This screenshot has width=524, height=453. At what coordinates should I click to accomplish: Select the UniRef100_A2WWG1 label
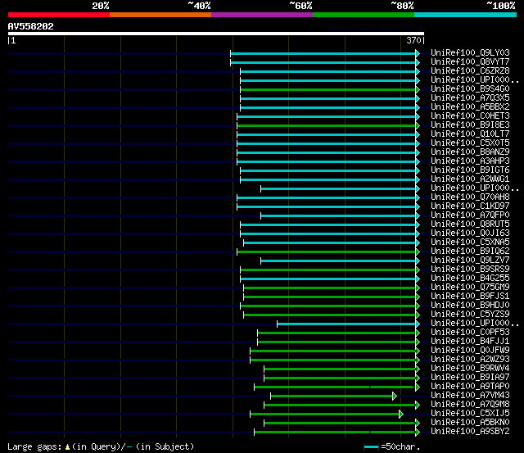click(x=470, y=179)
